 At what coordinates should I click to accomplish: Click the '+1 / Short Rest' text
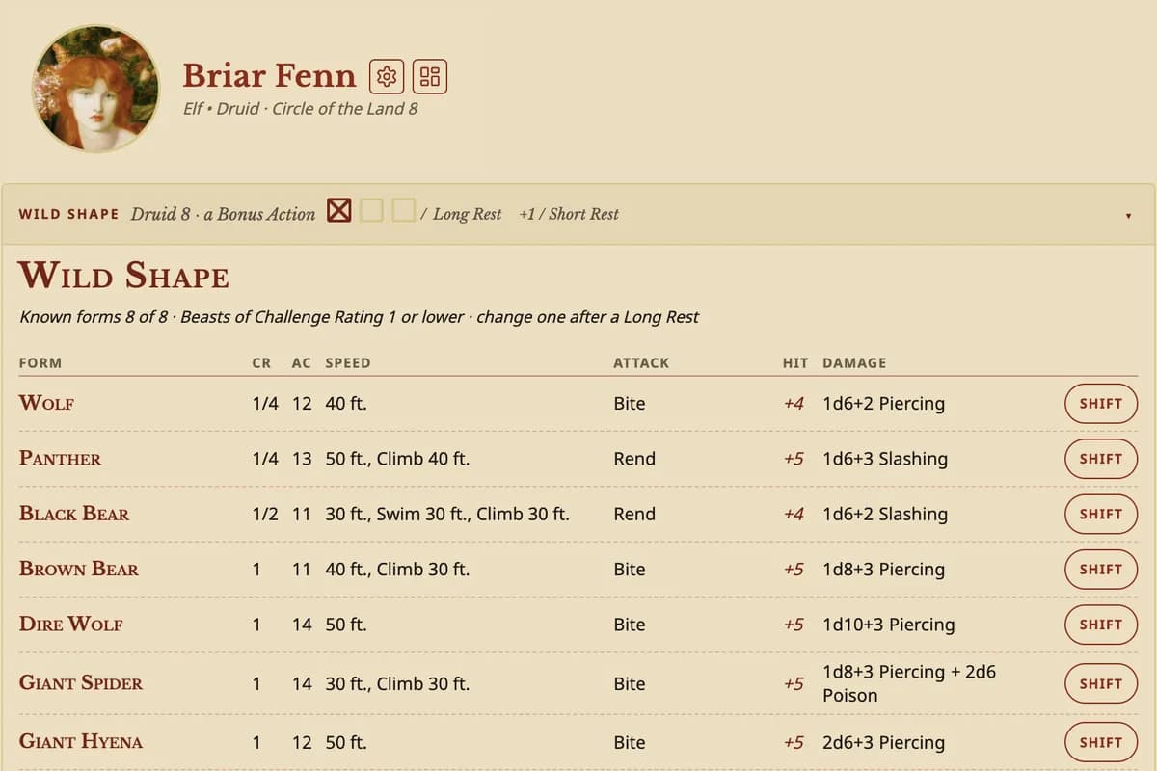(569, 214)
